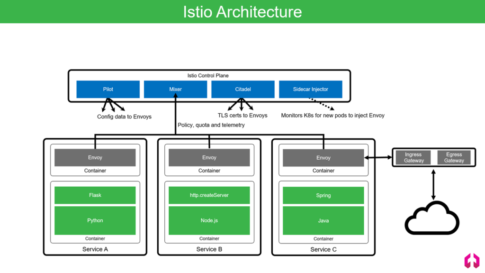
Task: Click the Java block
Action: coord(323,221)
